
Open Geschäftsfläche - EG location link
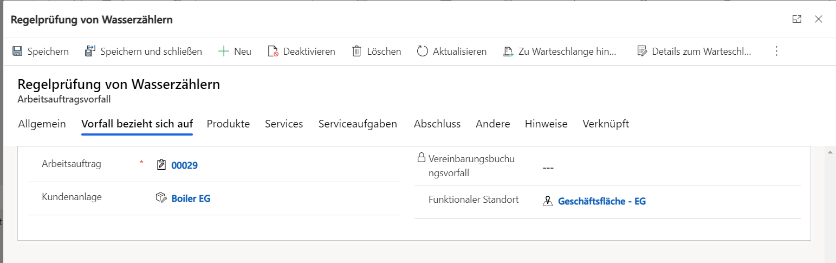601,201
